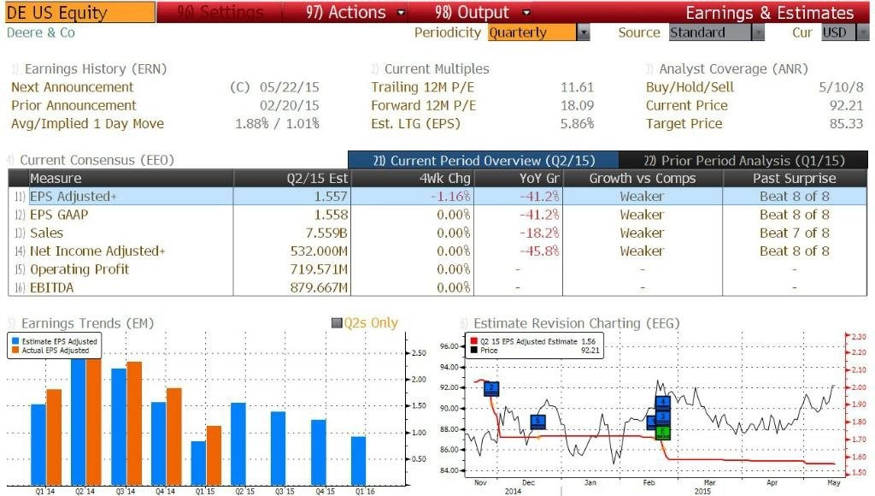Click the blue marker numbered 2 near Nov

tap(491, 388)
